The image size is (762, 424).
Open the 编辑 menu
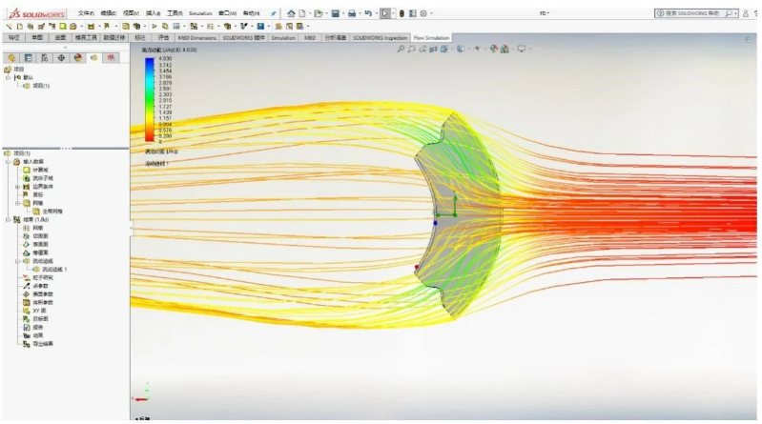coord(108,13)
